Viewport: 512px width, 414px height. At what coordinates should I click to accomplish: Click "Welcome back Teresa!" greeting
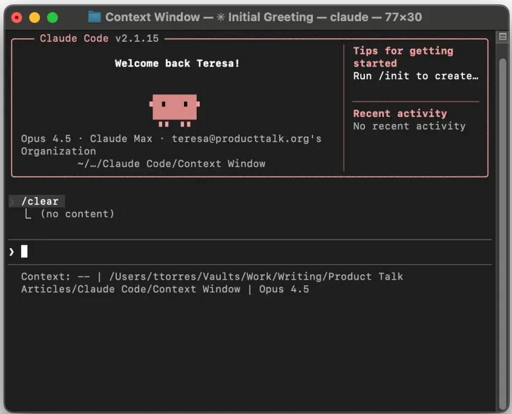pos(177,63)
